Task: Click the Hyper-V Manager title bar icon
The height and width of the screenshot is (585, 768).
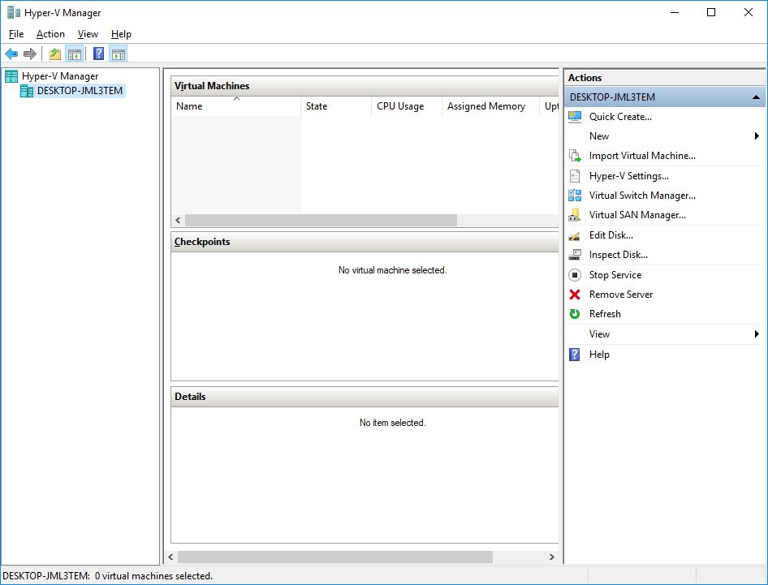Action: (x=14, y=12)
